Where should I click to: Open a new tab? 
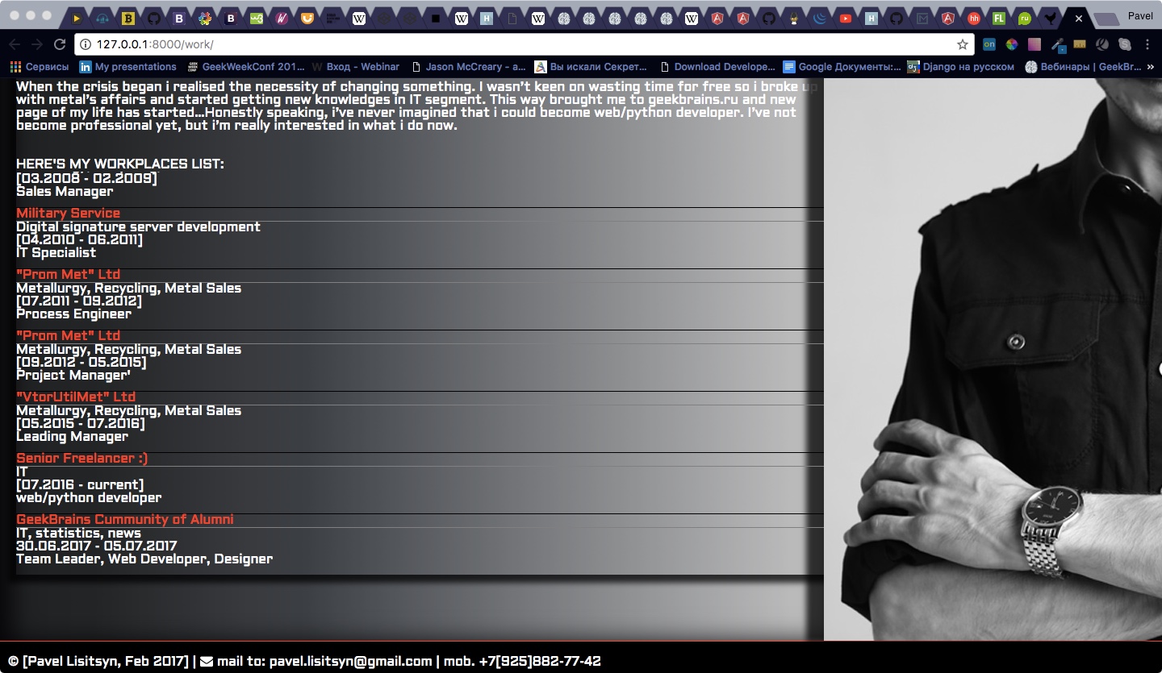(1106, 19)
